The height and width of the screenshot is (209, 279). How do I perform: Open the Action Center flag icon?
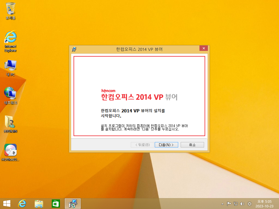[229, 204]
